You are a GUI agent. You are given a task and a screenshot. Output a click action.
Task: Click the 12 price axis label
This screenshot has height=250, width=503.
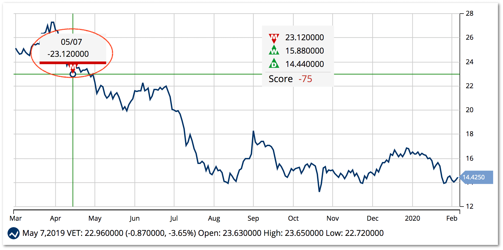[x=470, y=206]
